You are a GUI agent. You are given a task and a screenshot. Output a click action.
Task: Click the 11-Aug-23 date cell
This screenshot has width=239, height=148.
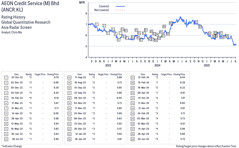click(x=80, y=77)
